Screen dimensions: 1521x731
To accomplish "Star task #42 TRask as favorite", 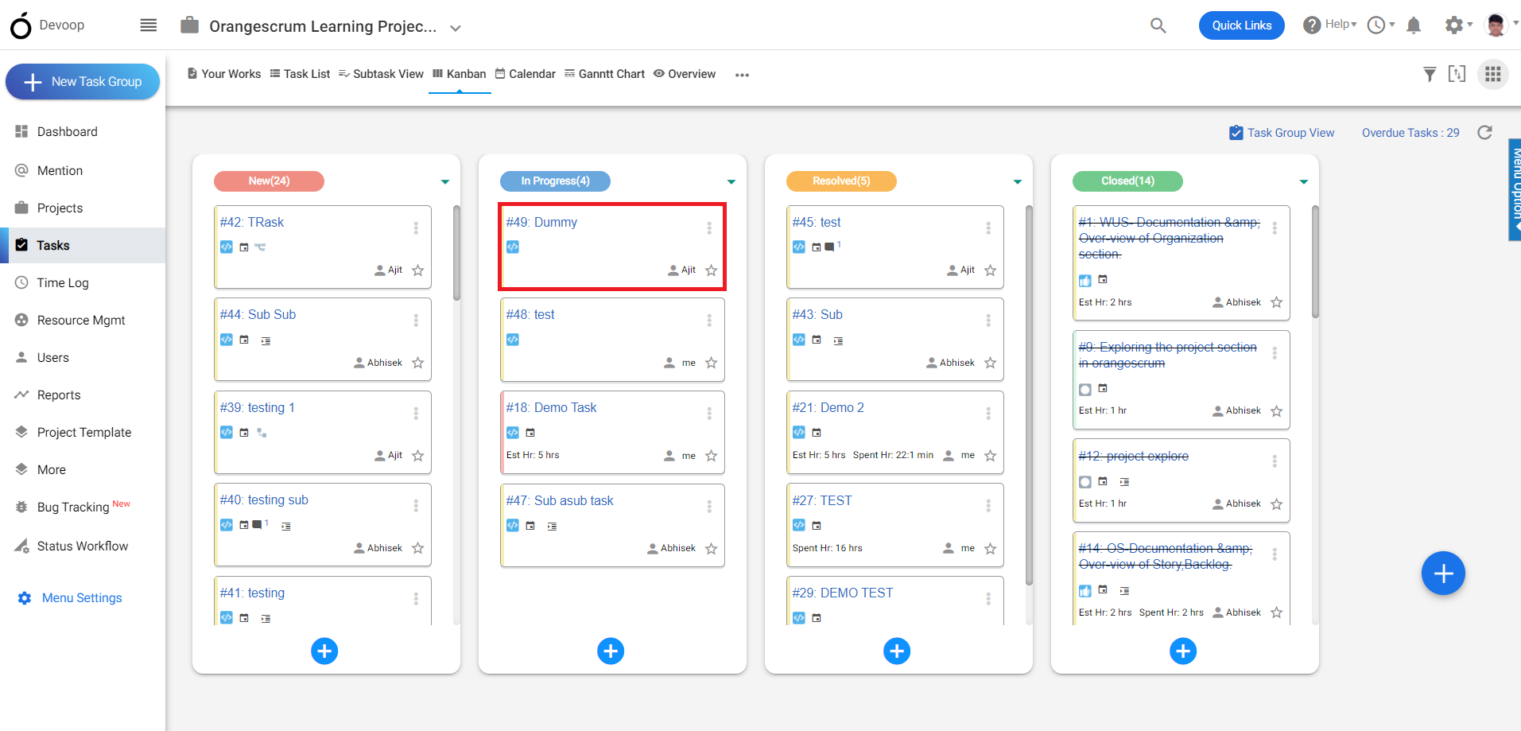I will [418, 270].
